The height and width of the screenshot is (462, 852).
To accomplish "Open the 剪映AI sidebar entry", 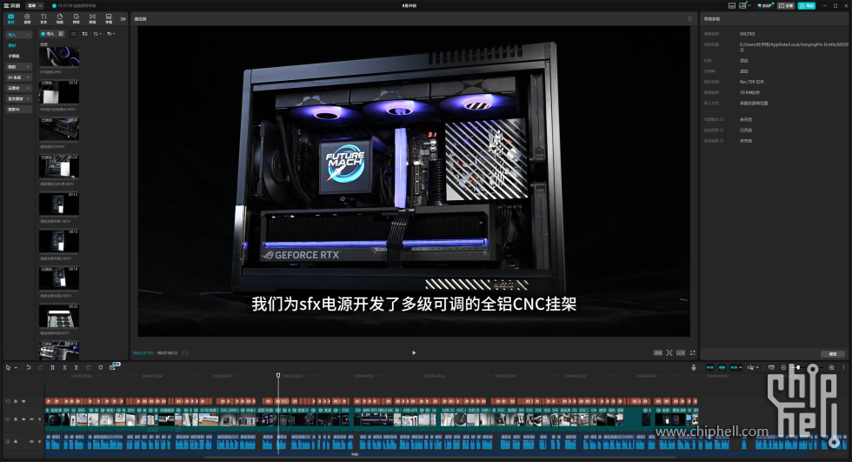I will point(19,110).
